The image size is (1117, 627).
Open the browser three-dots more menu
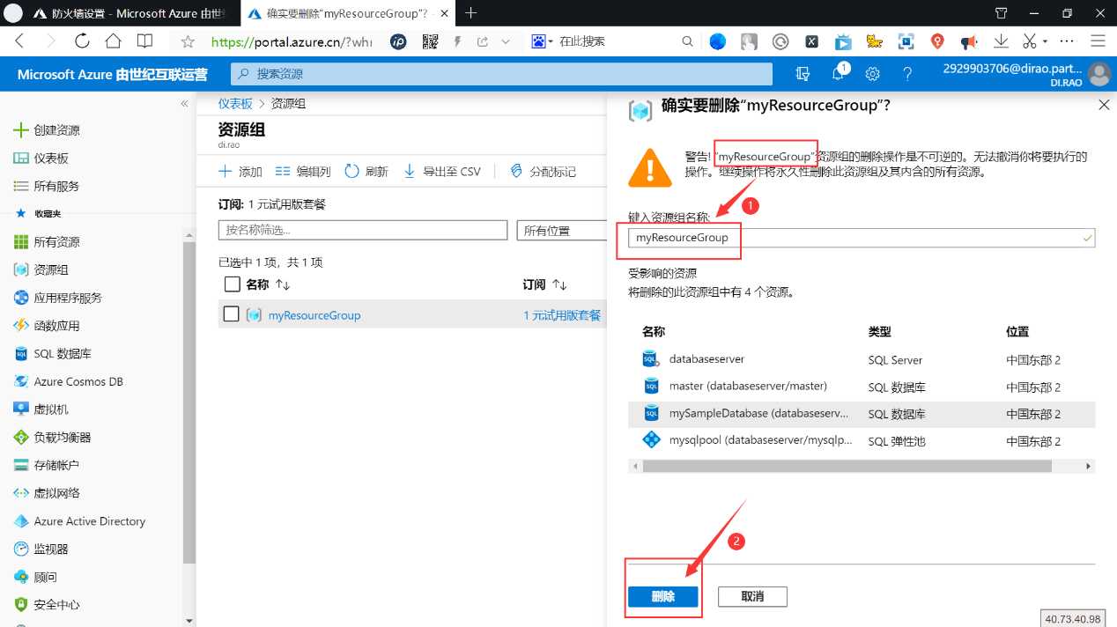coord(1067,41)
